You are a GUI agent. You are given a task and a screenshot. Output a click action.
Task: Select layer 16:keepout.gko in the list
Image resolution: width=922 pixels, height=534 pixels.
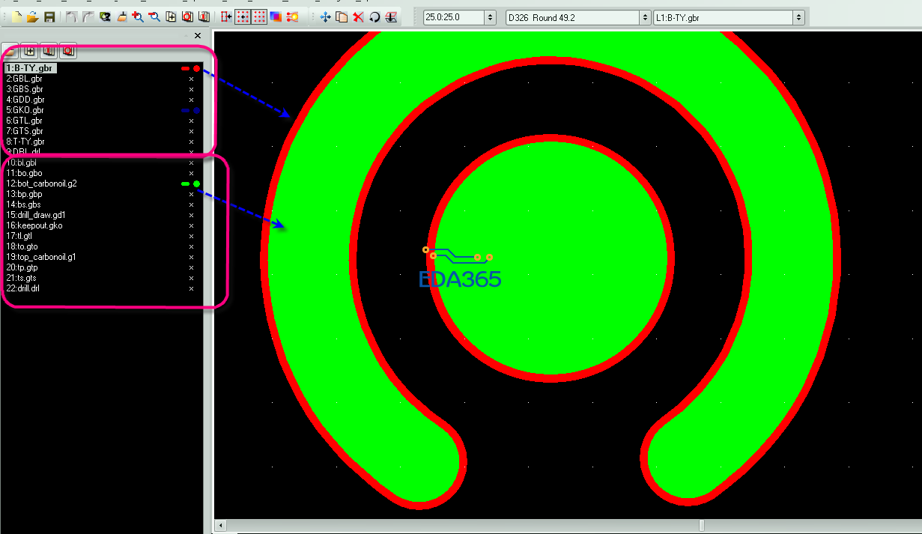(x=34, y=225)
